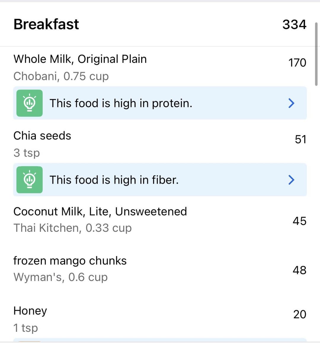Click the Breakfast total calories 334

(x=294, y=24)
